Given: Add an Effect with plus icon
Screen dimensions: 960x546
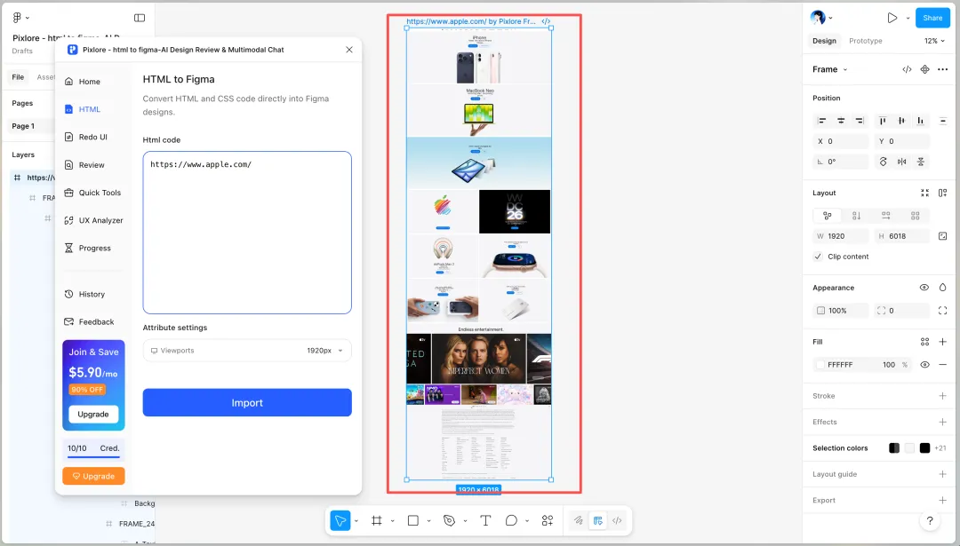Looking at the screenshot, I should (943, 422).
